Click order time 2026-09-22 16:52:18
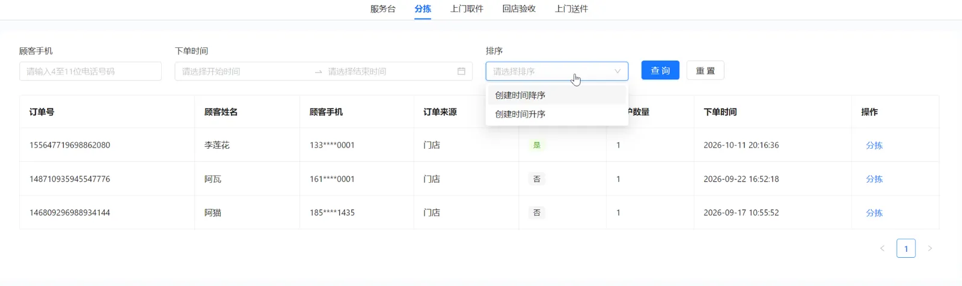 [x=741, y=179]
